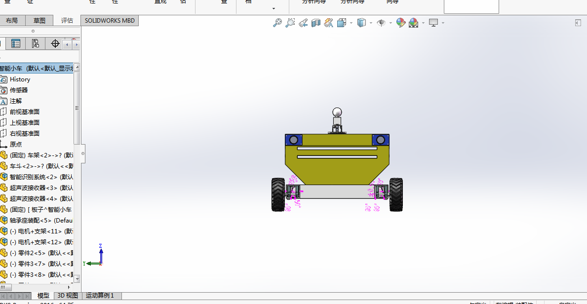This screenshot has width=587, height=304.
Task: Click the Previous View icon
Action: tap(303, 23)
